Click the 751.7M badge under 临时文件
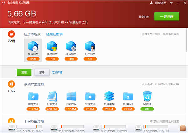The image size is (188, 133). click(33, 109)
